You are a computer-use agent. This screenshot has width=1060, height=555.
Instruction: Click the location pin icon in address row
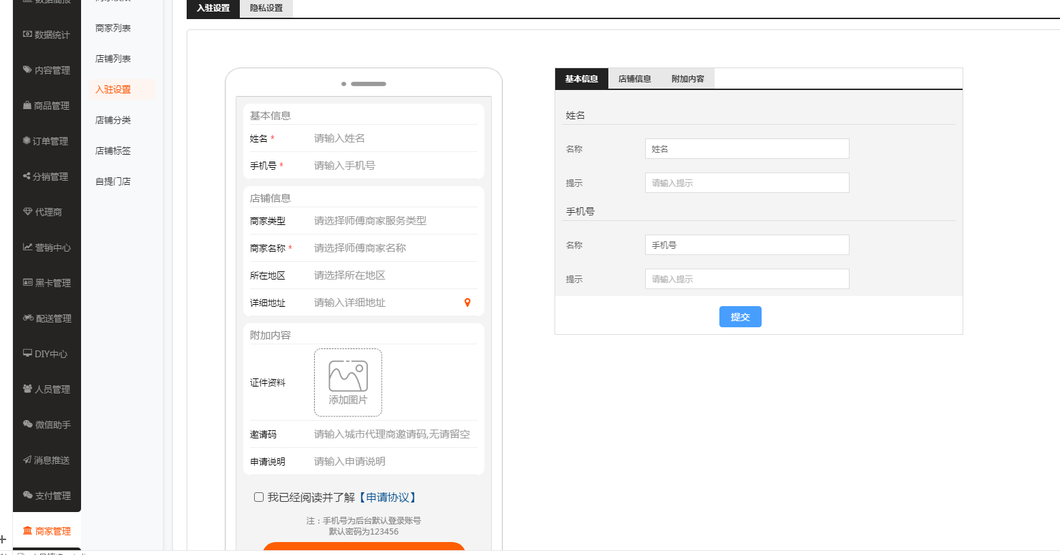tap(467, 303)
